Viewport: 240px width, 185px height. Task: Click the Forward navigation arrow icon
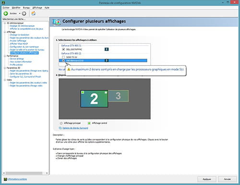click(x=24, y=13)
